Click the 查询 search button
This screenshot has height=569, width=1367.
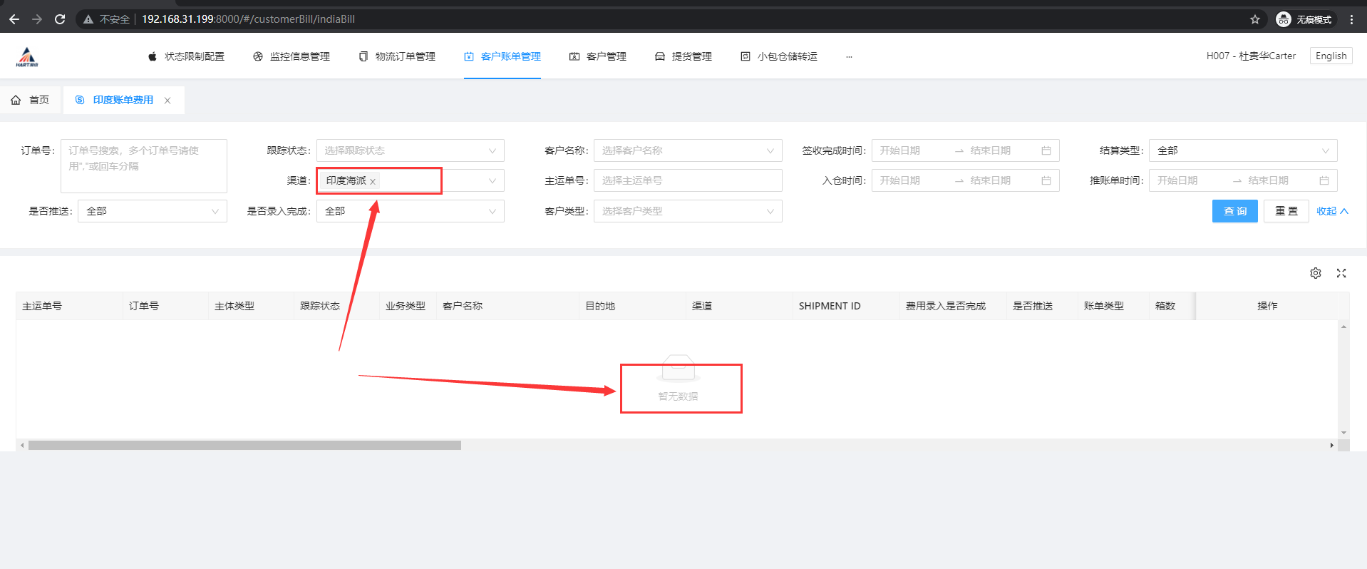point(1234,211)
